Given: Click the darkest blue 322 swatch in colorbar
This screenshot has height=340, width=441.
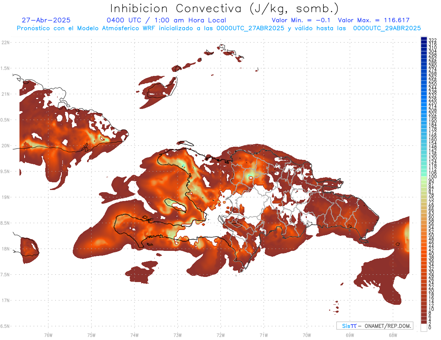Looking at the screenshot, I should (x=424, y=39).
